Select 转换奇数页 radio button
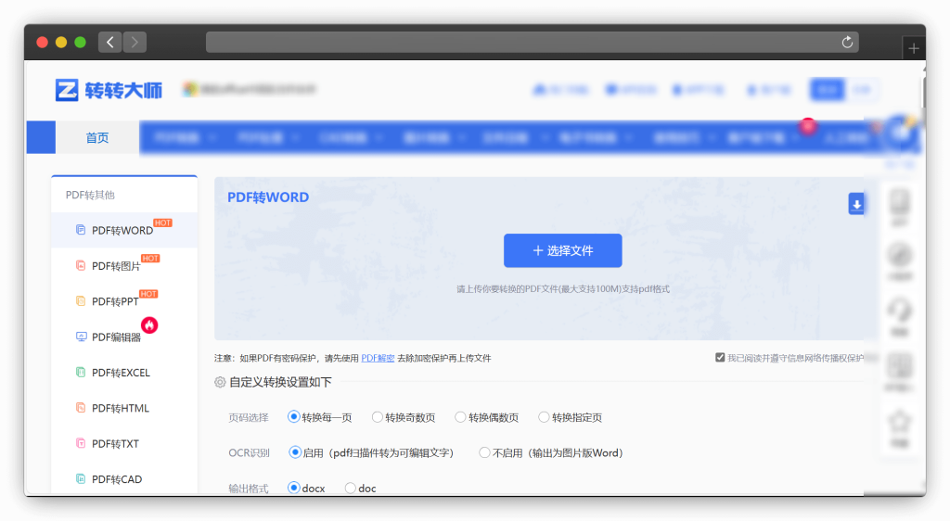This screenshot has height=521, width=950. [x=378, y=417]
